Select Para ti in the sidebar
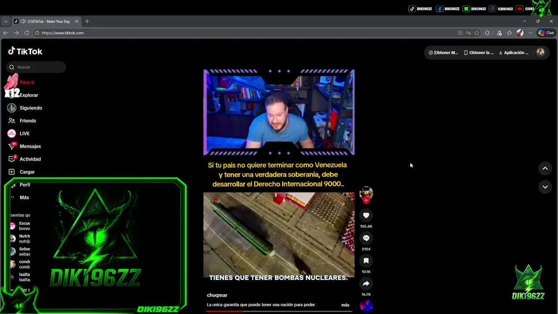The height and width of the screenshot is (314, 558). point(27,82)
